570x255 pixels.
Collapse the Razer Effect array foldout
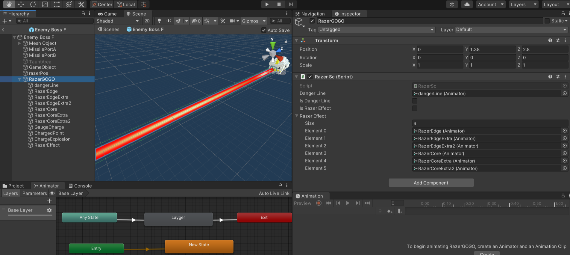[297, 116]
